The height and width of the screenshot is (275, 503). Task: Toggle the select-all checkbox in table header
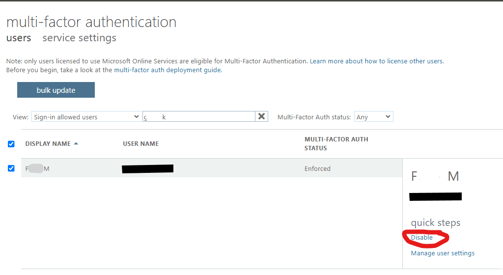[11, 144]
